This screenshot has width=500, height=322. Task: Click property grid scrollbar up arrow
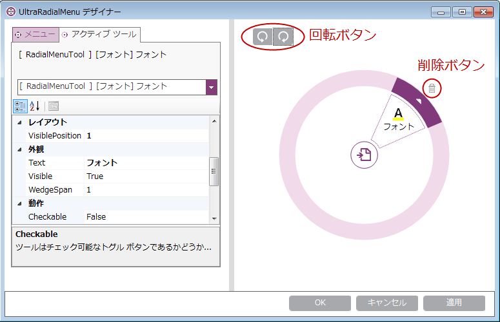pos(214,121)
